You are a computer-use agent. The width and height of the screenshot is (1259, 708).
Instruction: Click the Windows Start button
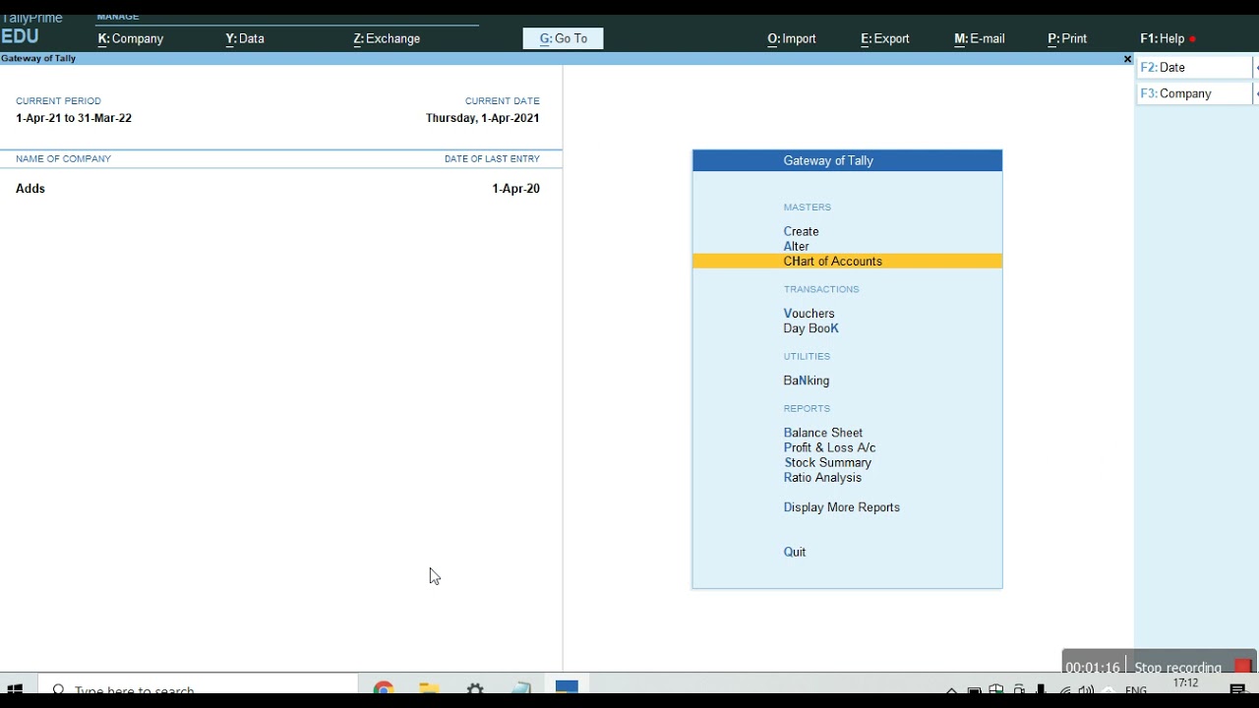15,688
